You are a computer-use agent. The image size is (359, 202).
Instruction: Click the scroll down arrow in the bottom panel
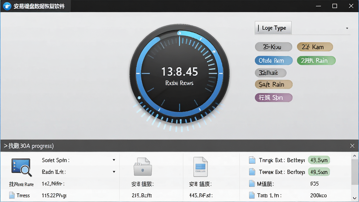(354, 198)
